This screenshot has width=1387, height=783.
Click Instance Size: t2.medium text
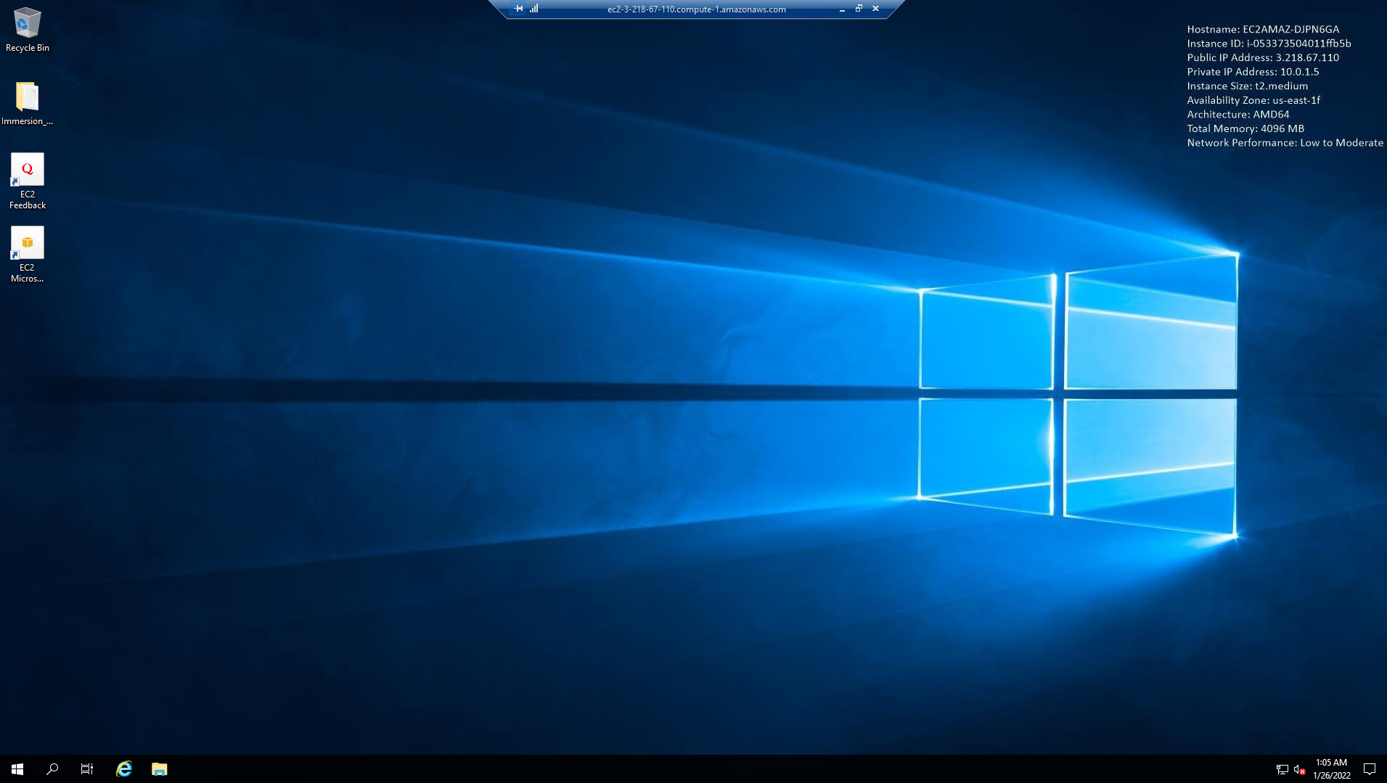[1248, 86]
